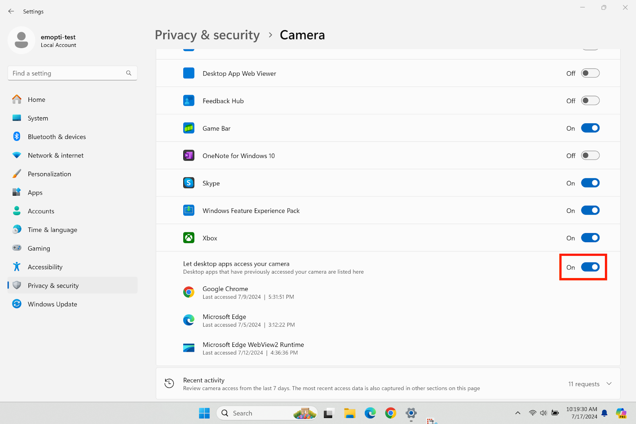The image size is (636, 424).
Task: Enable camera for OneNote for Windows 10
Action: [x=590, y=156]
